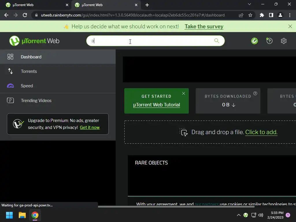Click the share page icon in address bar
The width and height of the screenshot is (296, 222).
pos(241,15)
